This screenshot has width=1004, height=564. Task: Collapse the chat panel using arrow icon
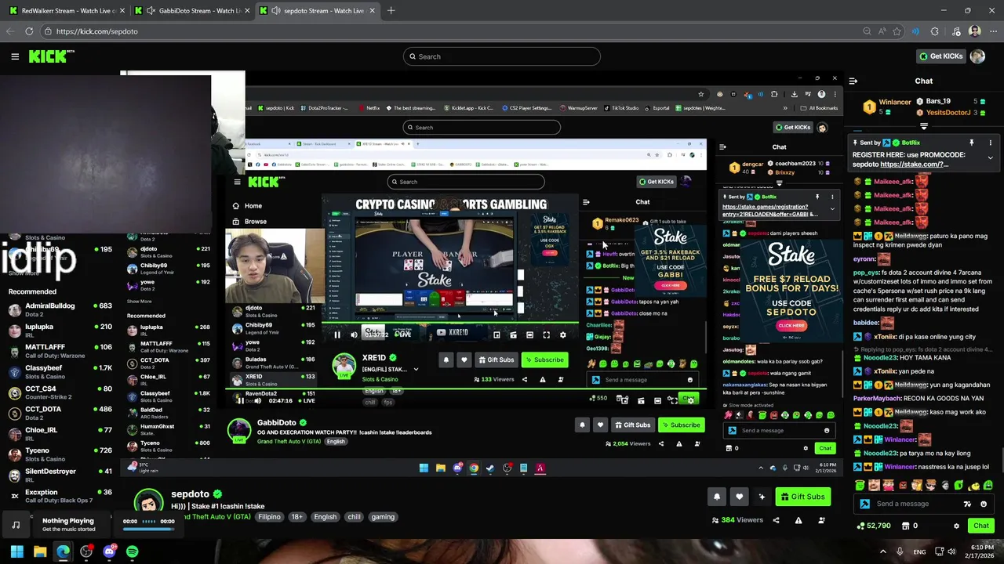[x=853, y=81]
